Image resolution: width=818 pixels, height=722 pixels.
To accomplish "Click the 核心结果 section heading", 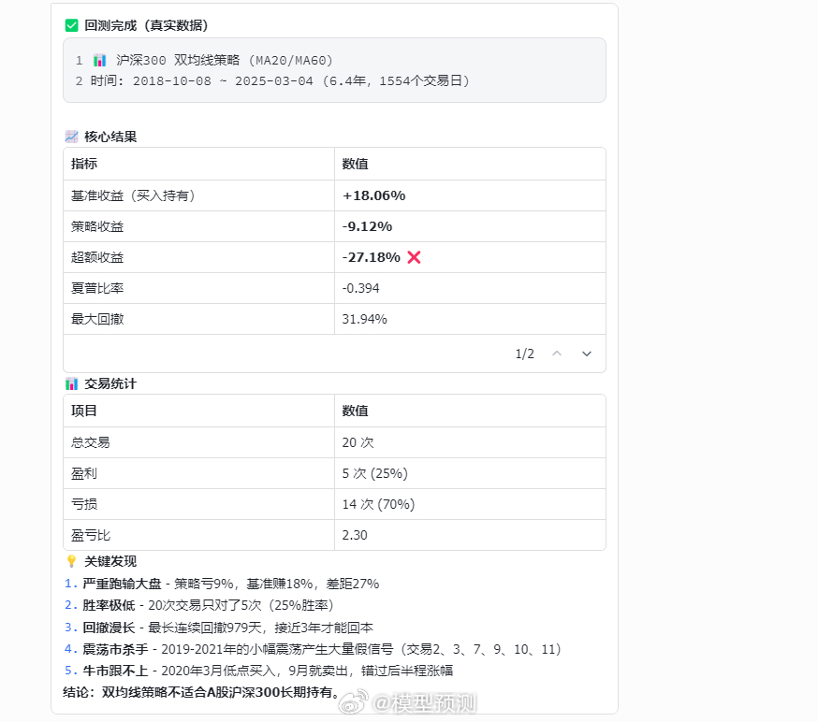I will click(110, 137).
